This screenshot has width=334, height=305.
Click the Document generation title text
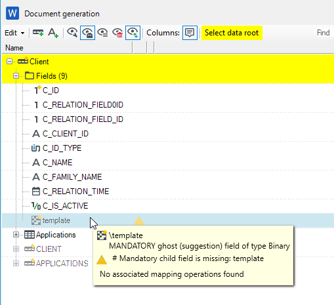pos(62,14)
